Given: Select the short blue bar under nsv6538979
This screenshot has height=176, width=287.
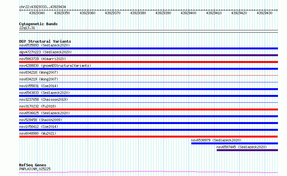Looking at the screenshot, I should coord(235,143).
